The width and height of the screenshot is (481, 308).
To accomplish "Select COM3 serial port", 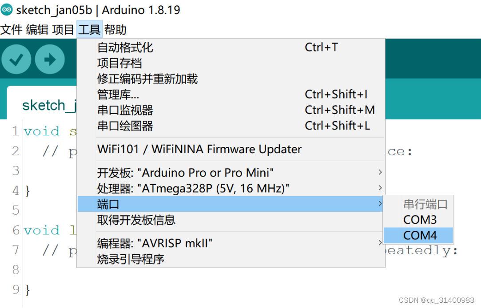I will click(418, 220).
